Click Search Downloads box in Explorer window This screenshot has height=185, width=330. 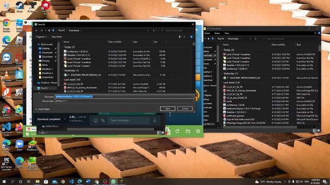point(289,39)
